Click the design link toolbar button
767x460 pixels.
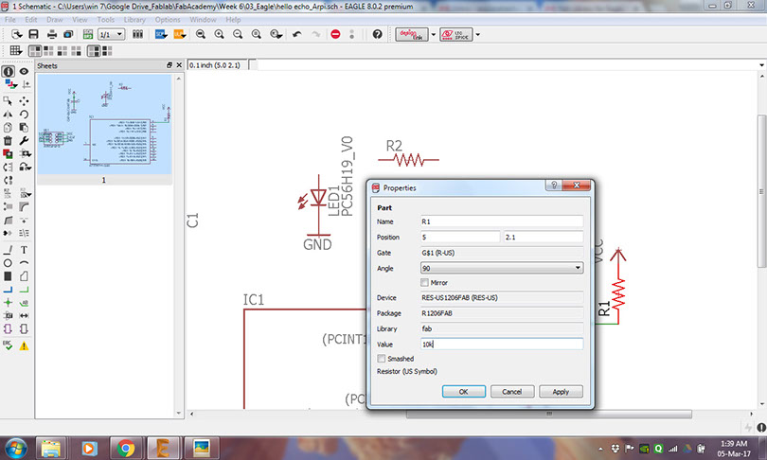click(411, 34)
